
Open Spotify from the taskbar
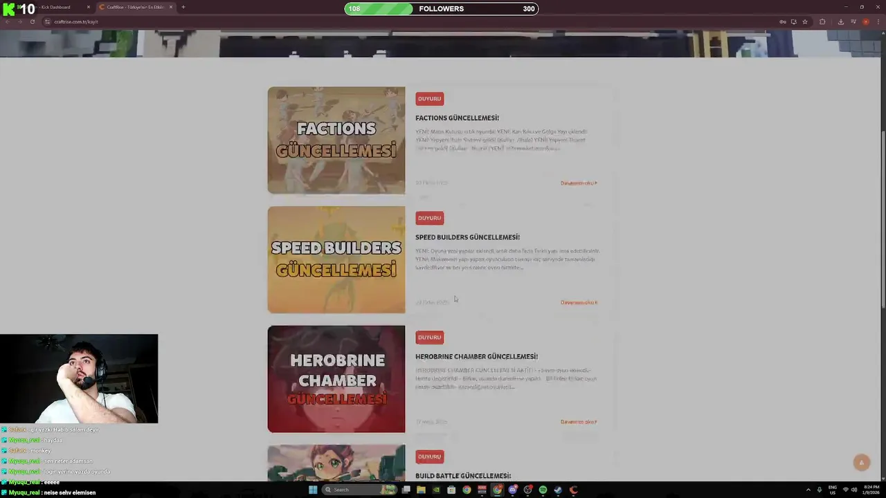543,490
